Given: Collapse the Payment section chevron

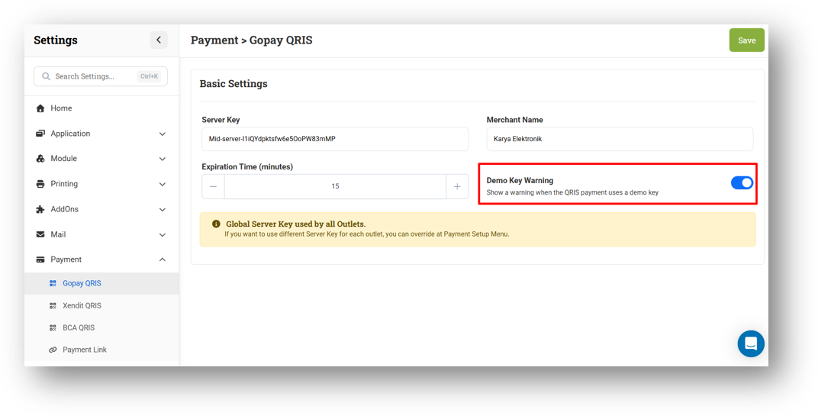Looking at the screenshot, I should click(x=163, y=260).
